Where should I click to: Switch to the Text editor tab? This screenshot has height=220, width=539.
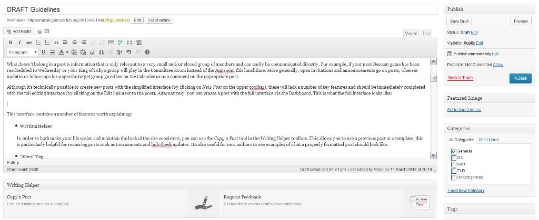pyautogui.click(x=426, y=34)
